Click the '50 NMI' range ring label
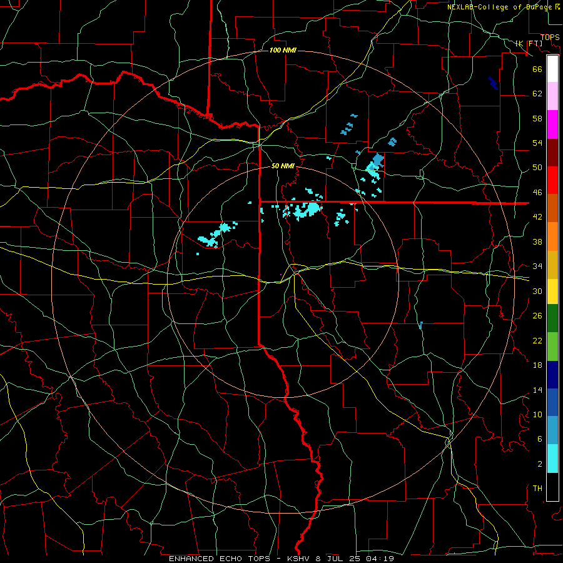This screenshot has height=563, width=563. click(283, 166)
